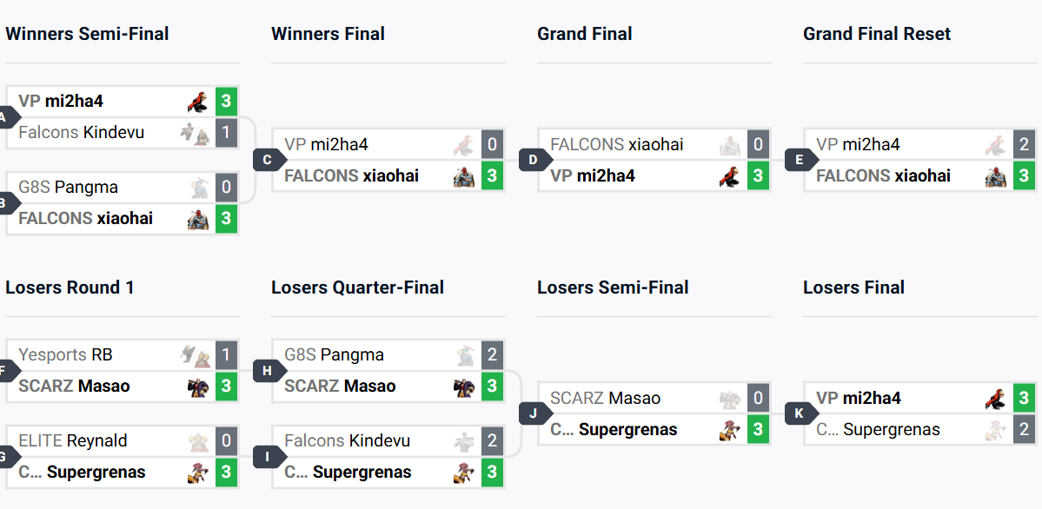The image size is (1042, 509).
Task: Click Pangma's character icon in Losers Quarter-Final
Action: coord(465,355)
